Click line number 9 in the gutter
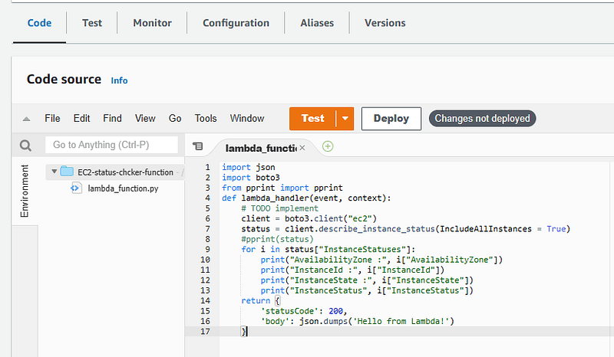This screenshot has height=357, width=614. click(x=207, y=250)
